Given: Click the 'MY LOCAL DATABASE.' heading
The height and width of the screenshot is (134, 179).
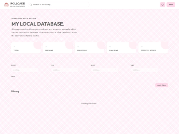Looking at the screenshot, I should click(x=38, y=24).
